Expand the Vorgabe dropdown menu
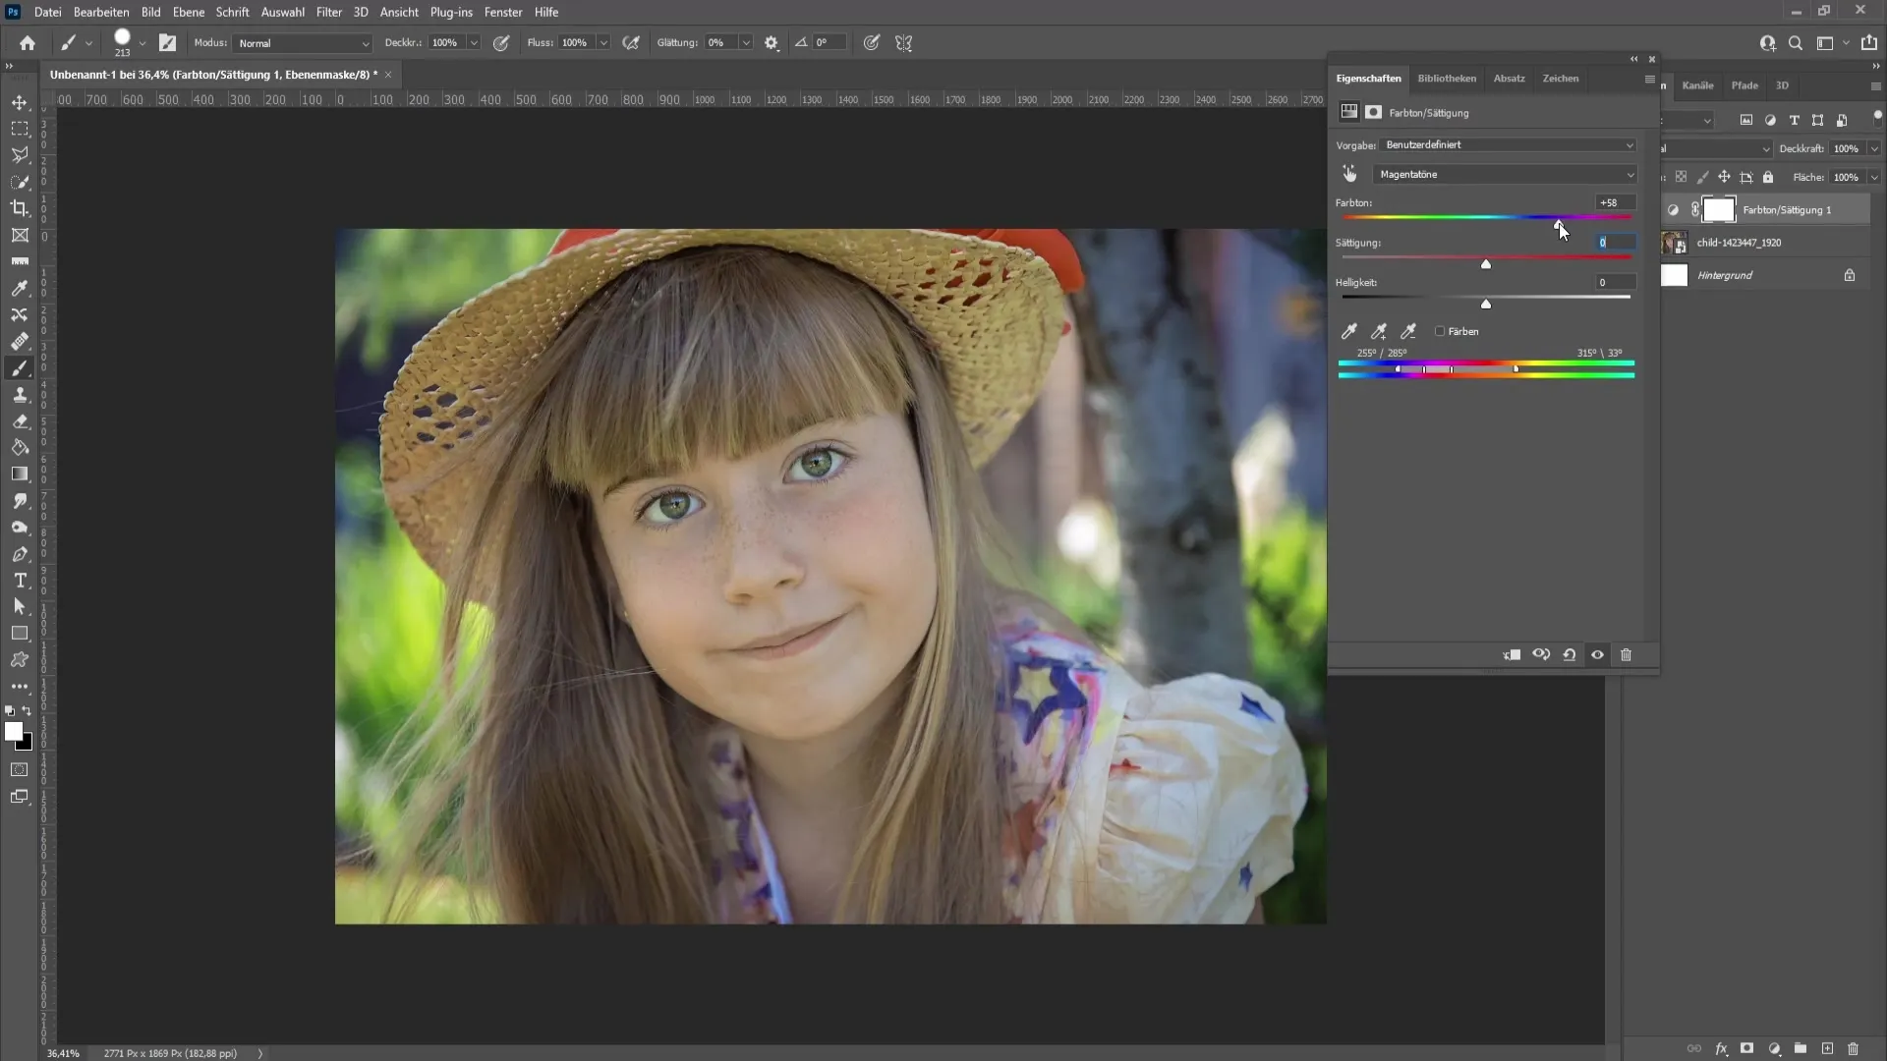The height and width of the screenshot is (1061, 1887). click(x=1630, y=143)
